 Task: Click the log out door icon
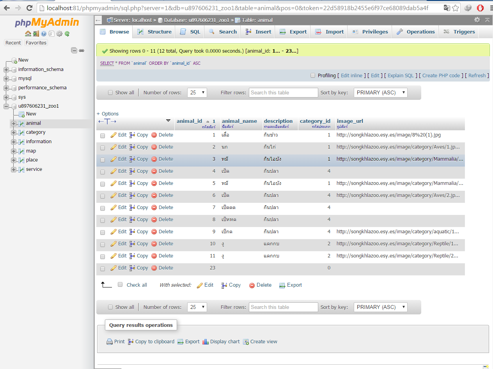pyautogui.click(x=36, y=34)
